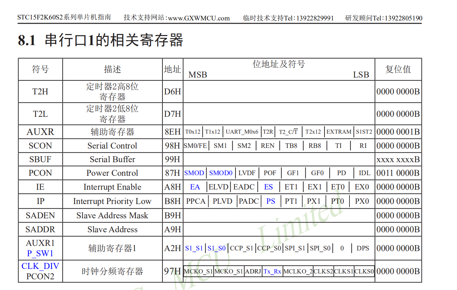Click the SADEN Slave Address Mask description

point(112,215)
